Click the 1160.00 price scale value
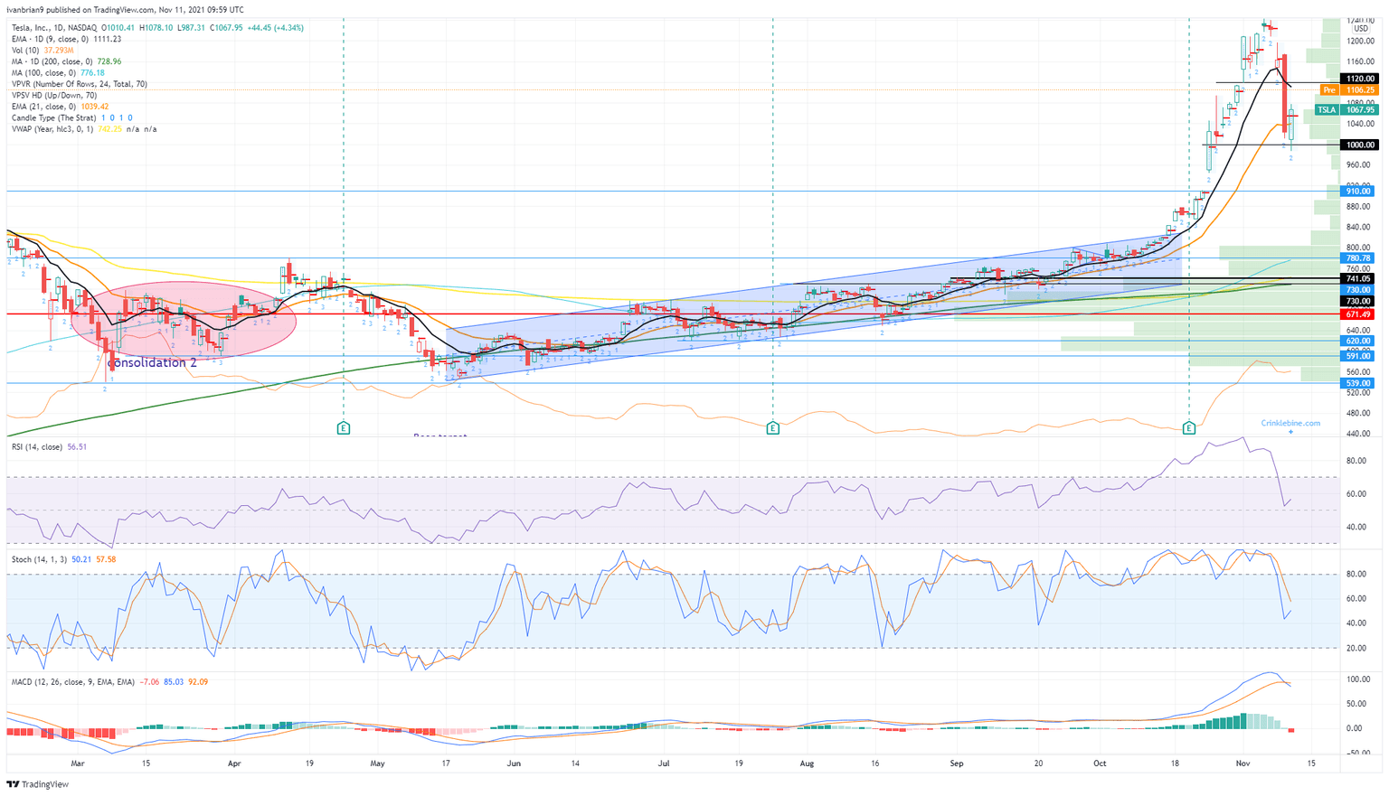 (1360, 62)
